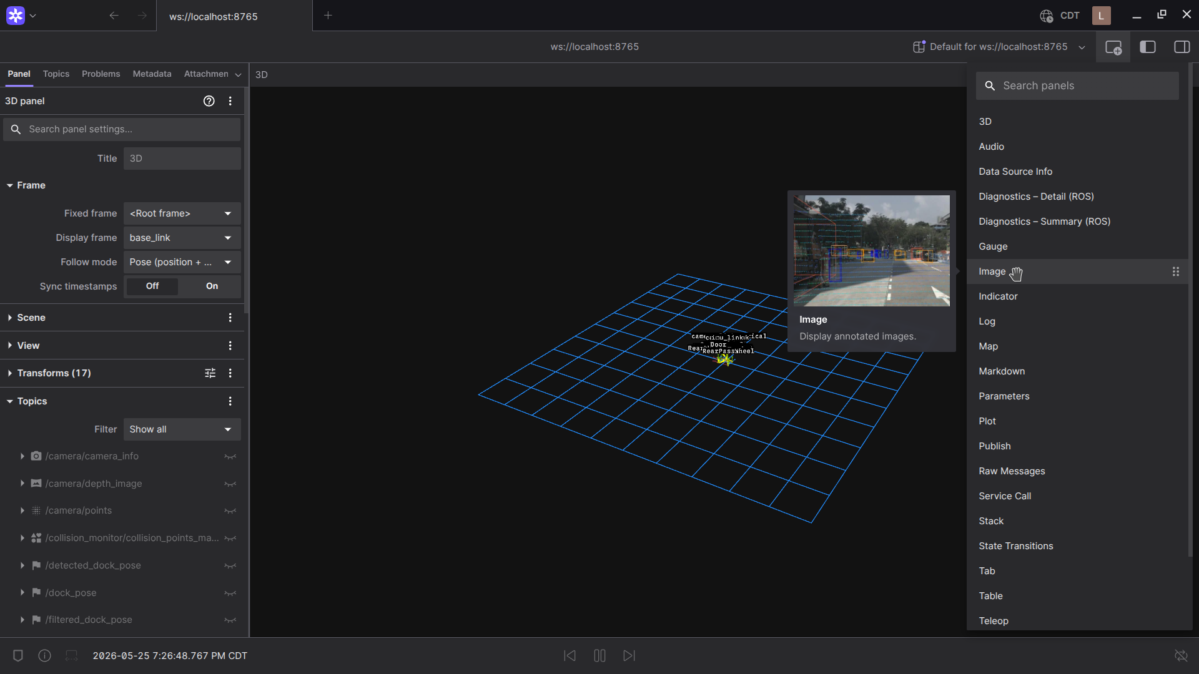This screenshot has height=674, width=1199.
Task: Open a new tab with plus icon
Action: pyautogui.click(x=328, y=16)
